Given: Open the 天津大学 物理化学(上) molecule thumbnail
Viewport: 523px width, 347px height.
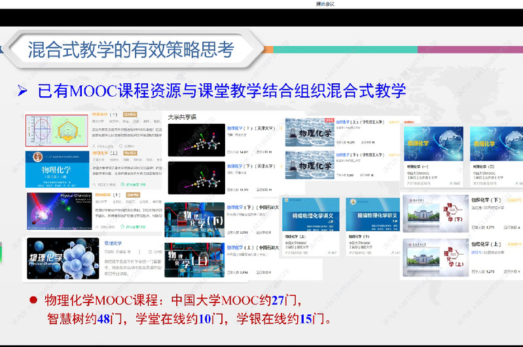Looking at the screenshot, I should 196,139.
